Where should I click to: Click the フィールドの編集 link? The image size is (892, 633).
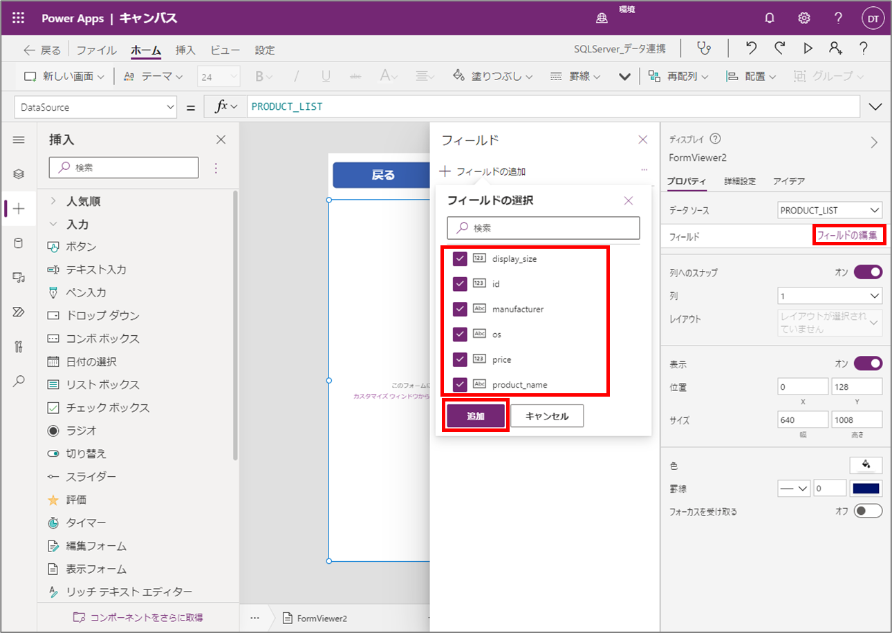pos(847,236)
